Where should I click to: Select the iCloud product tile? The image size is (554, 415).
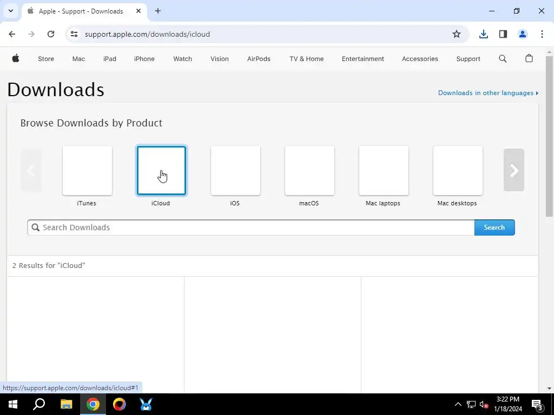pyautogui.click(x=161, y=170)
